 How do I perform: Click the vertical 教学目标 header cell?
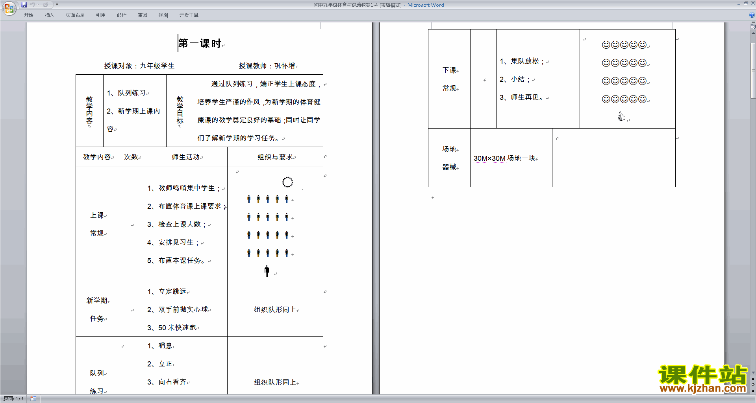(x=180, y=110)
